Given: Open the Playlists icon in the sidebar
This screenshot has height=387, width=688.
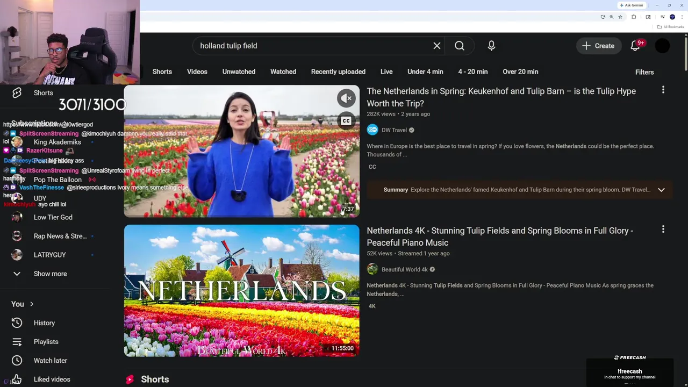Looking at the screenshot, I should click(17, 342).
